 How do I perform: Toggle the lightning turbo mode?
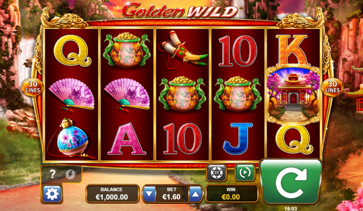[x=70, y=174]
